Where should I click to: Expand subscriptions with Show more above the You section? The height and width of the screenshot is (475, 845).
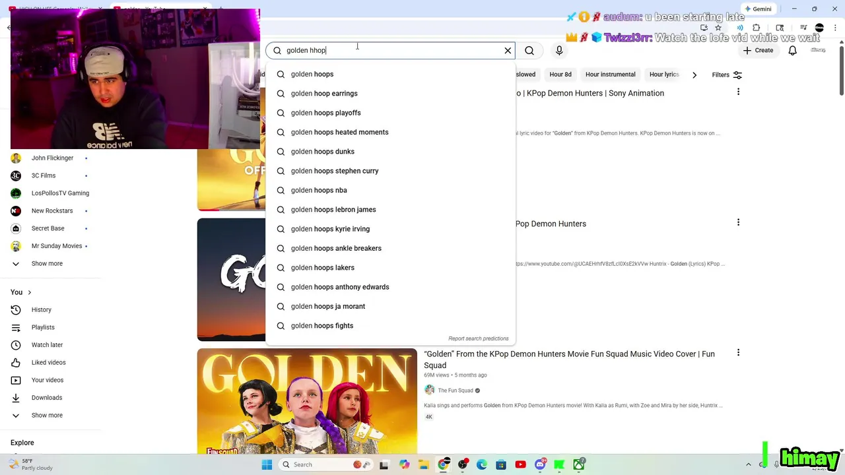[x=47, y=264]
